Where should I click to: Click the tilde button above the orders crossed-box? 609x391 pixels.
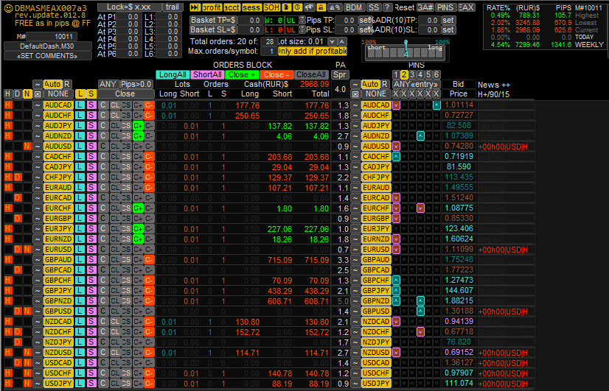point(38,84)
